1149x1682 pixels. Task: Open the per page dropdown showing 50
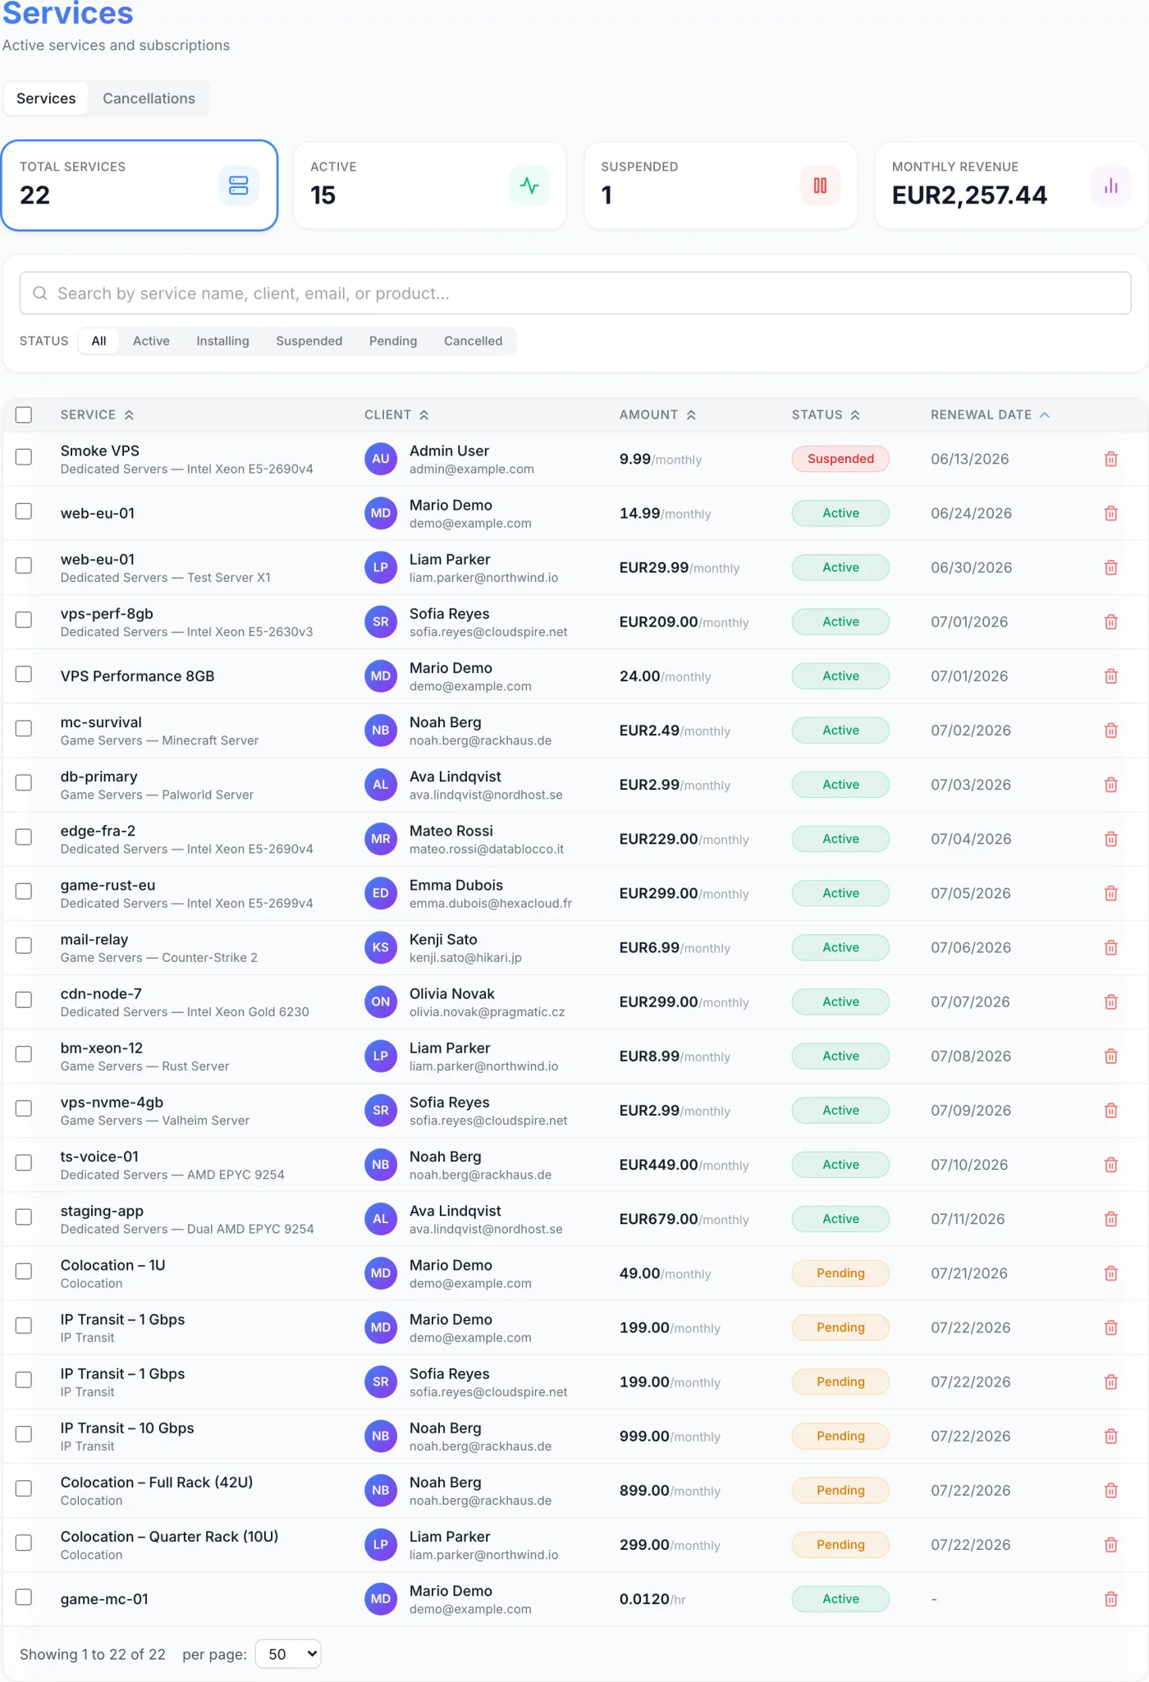click(x=288, y=1654)
